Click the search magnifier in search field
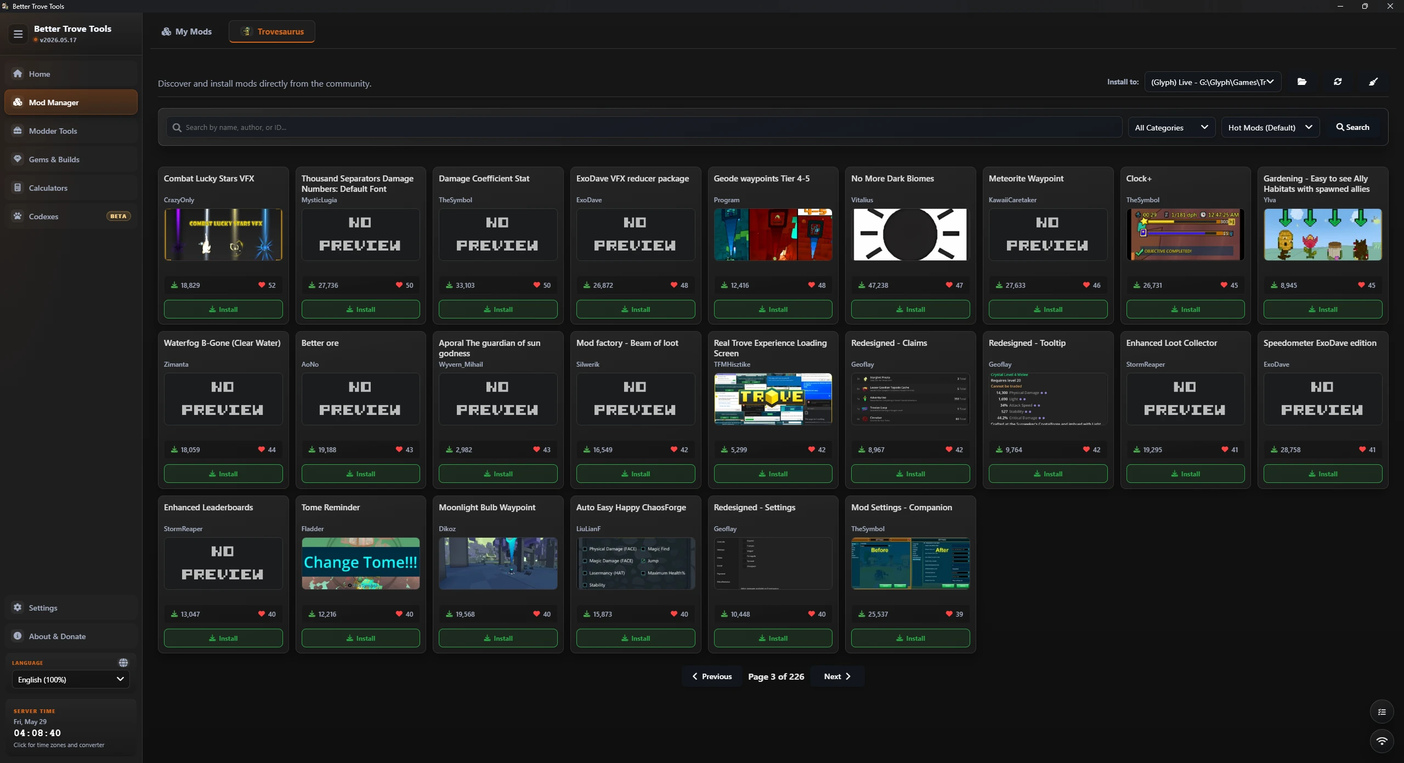Screen dimensions: 1404x763 [177, 127]
